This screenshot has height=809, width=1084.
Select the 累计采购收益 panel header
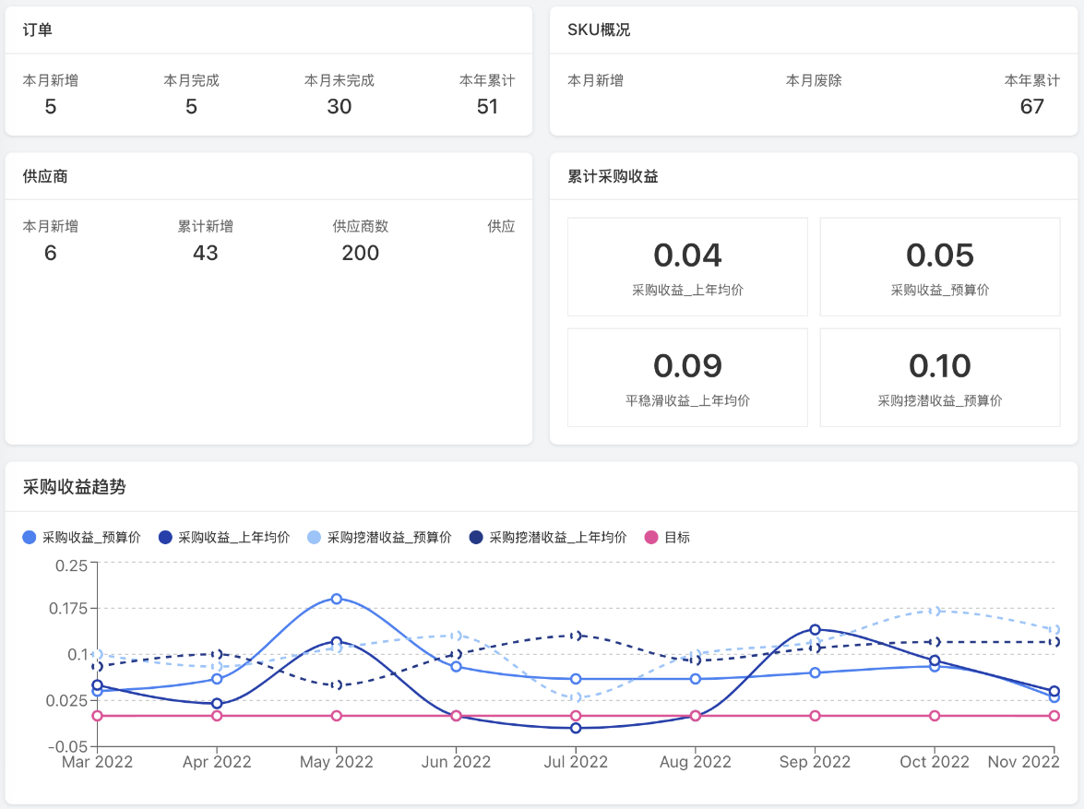point(613,176)
